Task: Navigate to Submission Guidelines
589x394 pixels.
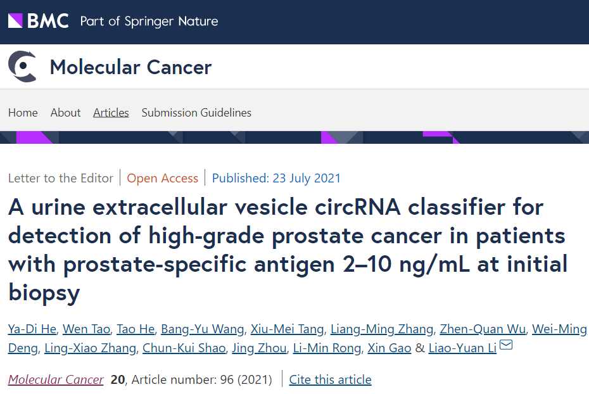Action: pos(196,113)
